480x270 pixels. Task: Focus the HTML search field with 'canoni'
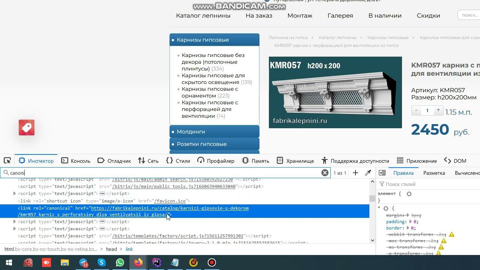(165, 173)
